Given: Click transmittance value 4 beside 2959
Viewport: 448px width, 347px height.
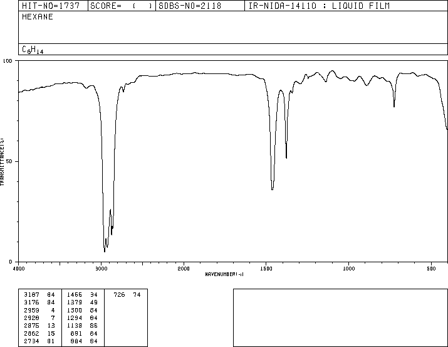Looking at the screenshot, I should (53, 310).
